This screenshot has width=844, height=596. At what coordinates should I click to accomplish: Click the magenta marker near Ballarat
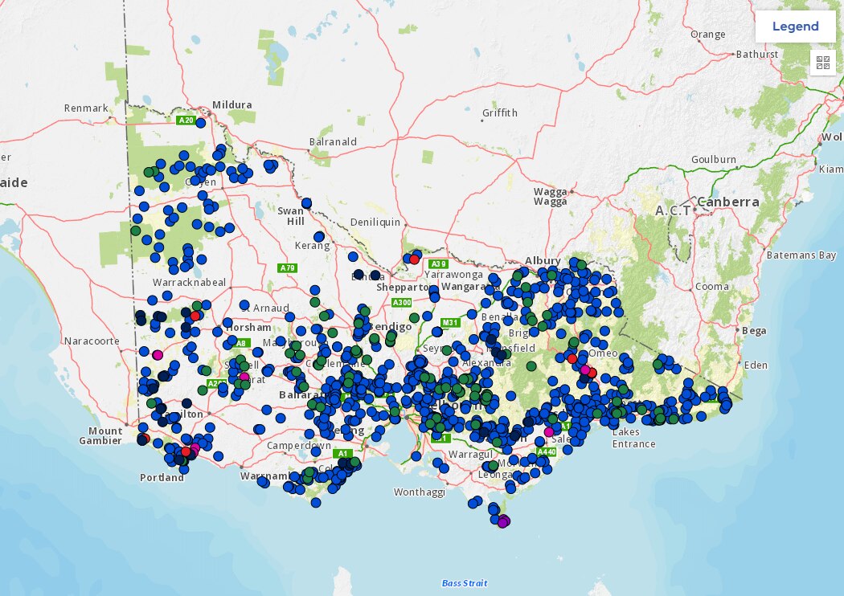click(x=244, y=377)
